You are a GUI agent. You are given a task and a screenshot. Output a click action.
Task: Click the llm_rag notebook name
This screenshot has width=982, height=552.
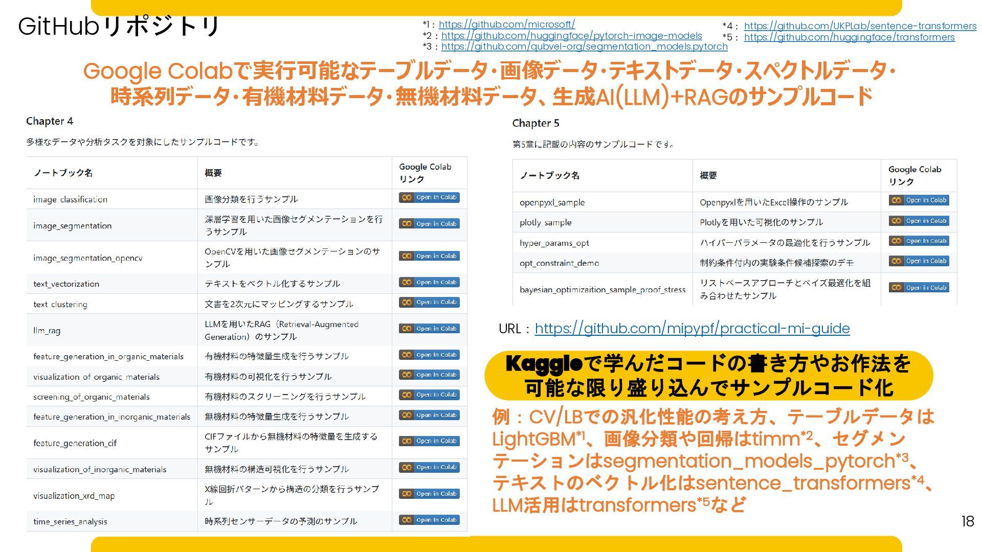pyautogui.click(x=47, y=331)
